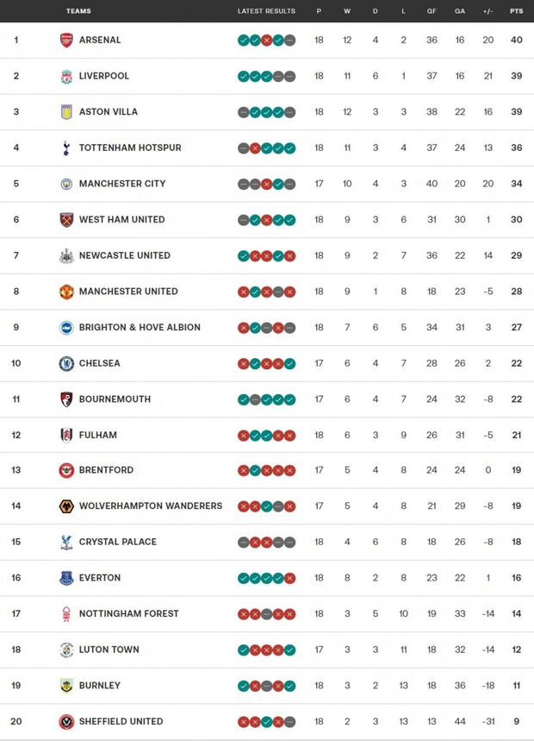Click the Arsenal club crest

tap(66, 40)
